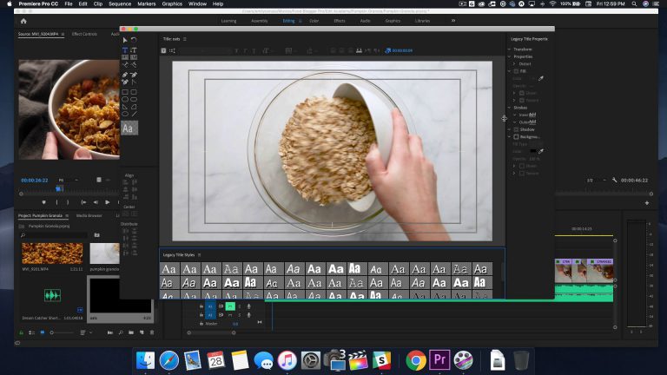Select the Arc shape tool
The width and height of the screenshot is (667, 375).
click(x=134, y=107)
